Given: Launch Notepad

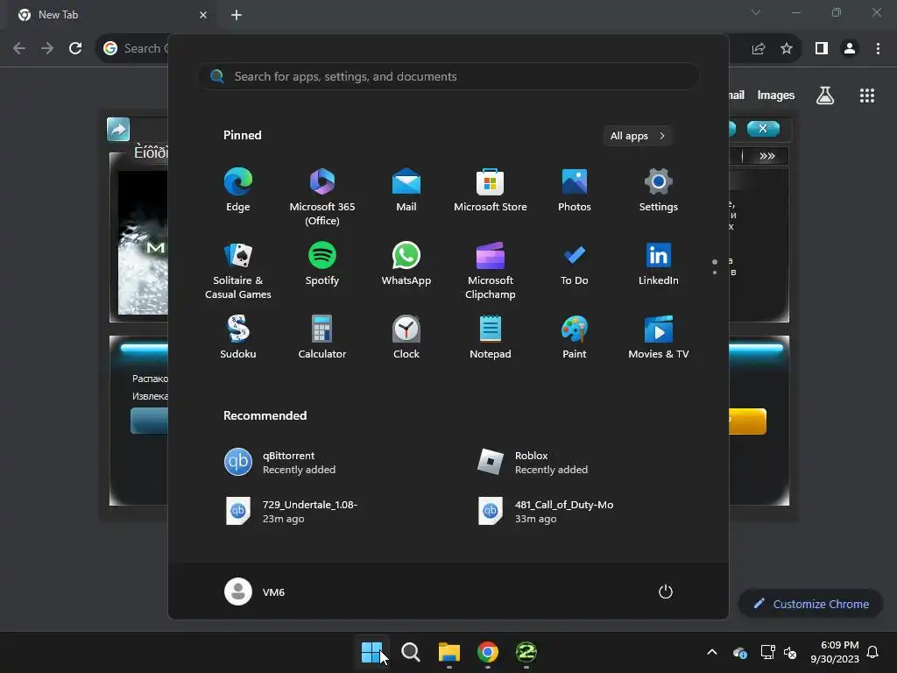Looking at the screenshot, I should coord(491,337).
